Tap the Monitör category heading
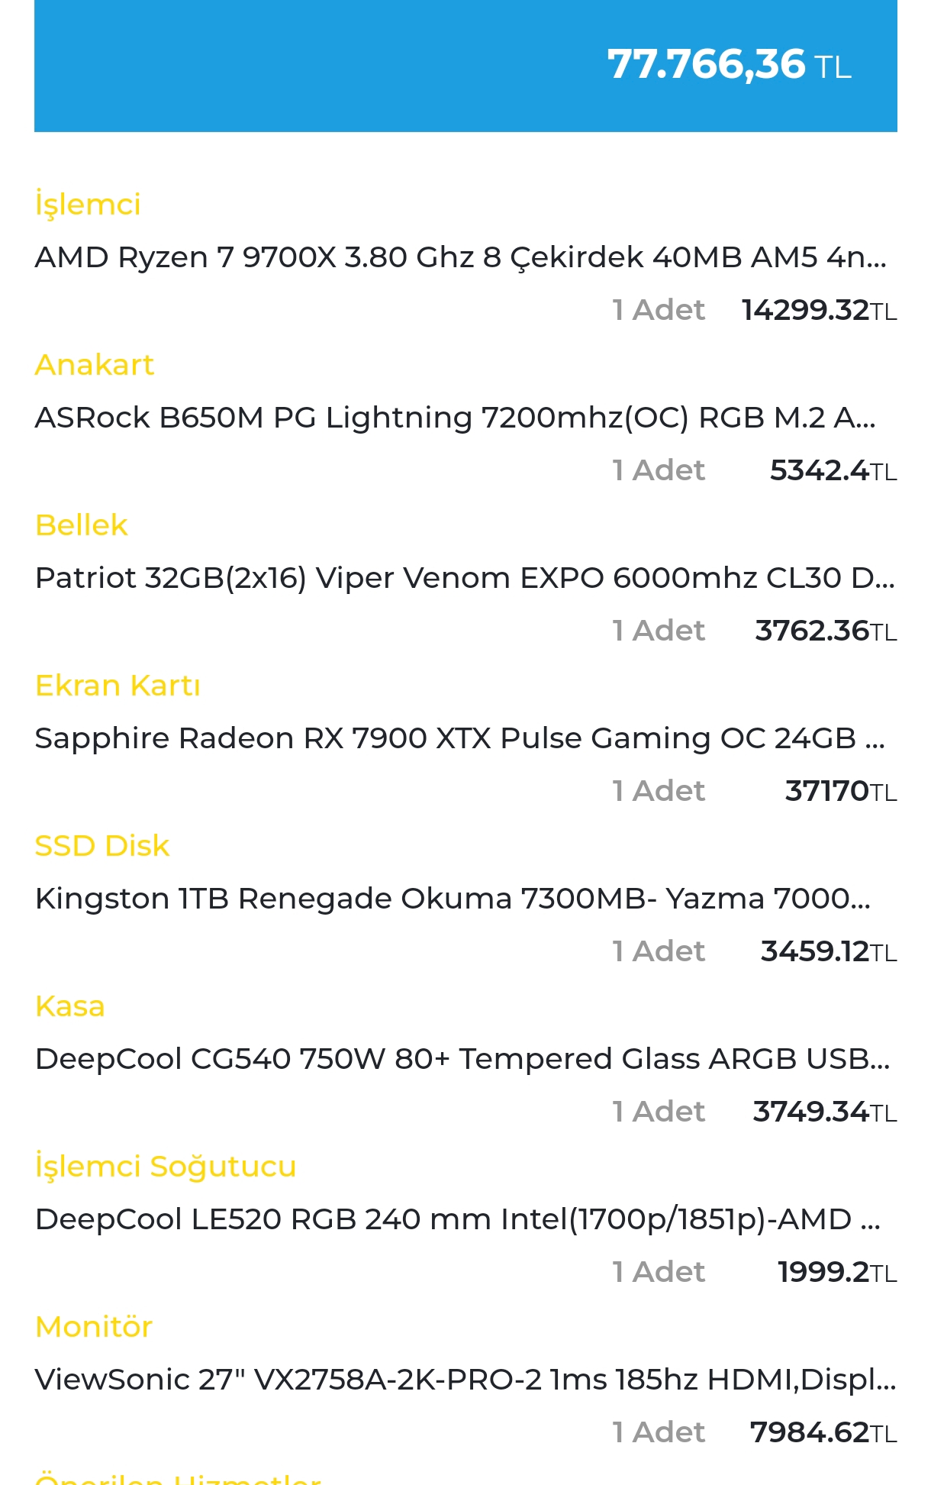 94,1327
